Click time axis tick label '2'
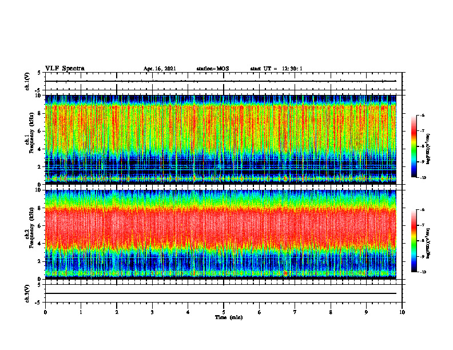Image resolution: width=453 pixels, height=350 pixels. (x=117, y=312)
